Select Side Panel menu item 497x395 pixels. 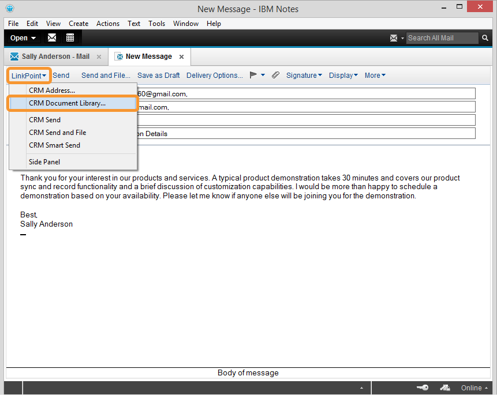click(73, 162)
